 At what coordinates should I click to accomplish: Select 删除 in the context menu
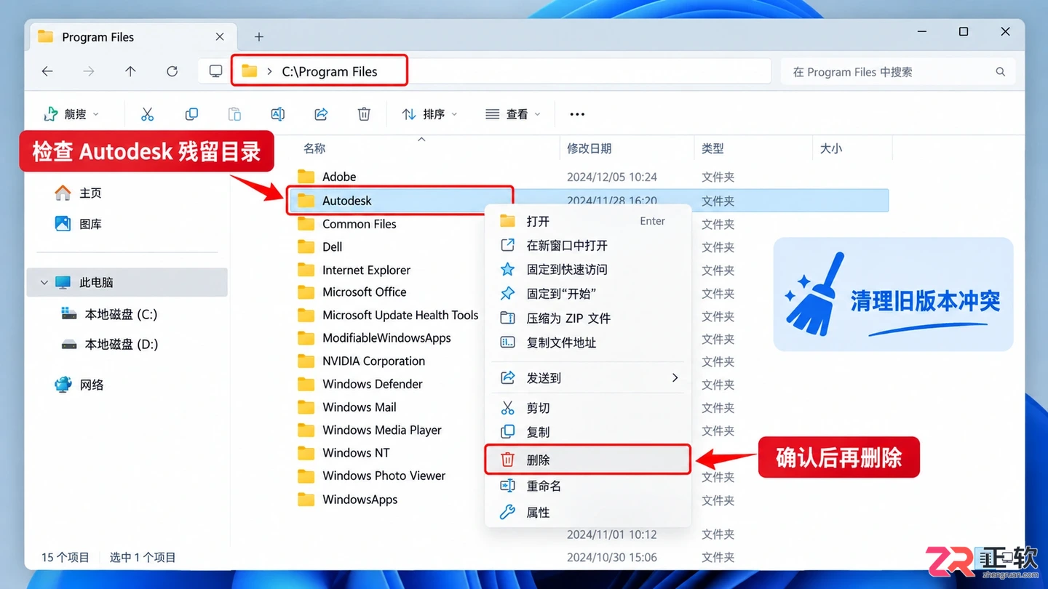[x=587, y=460]
